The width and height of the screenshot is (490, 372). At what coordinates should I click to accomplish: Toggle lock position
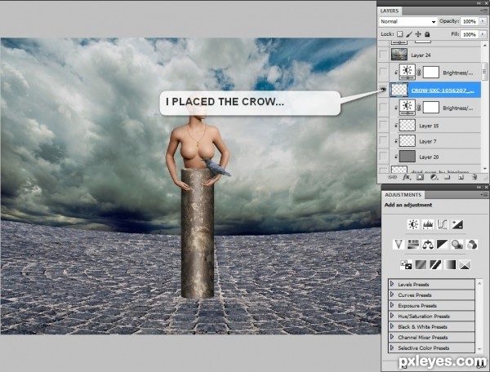[418, 34]
